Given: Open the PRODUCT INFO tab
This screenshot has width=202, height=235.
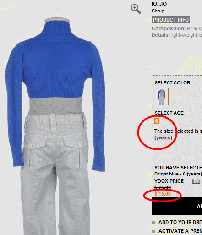Looking at the screenshot, I should pyautogui.click(x=171, y=20).
